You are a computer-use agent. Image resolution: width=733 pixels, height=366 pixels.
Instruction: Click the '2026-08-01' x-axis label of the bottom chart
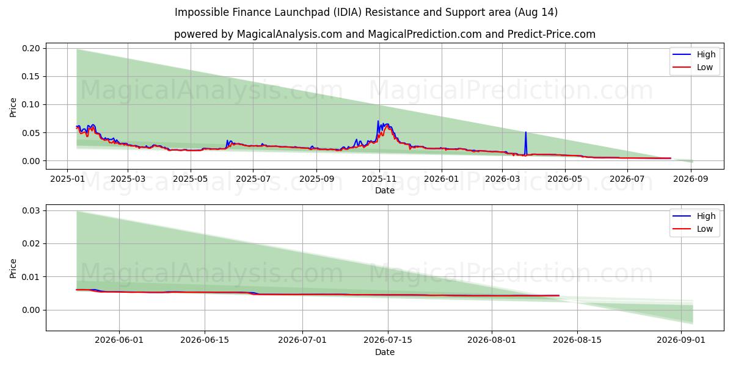(492, 340)
